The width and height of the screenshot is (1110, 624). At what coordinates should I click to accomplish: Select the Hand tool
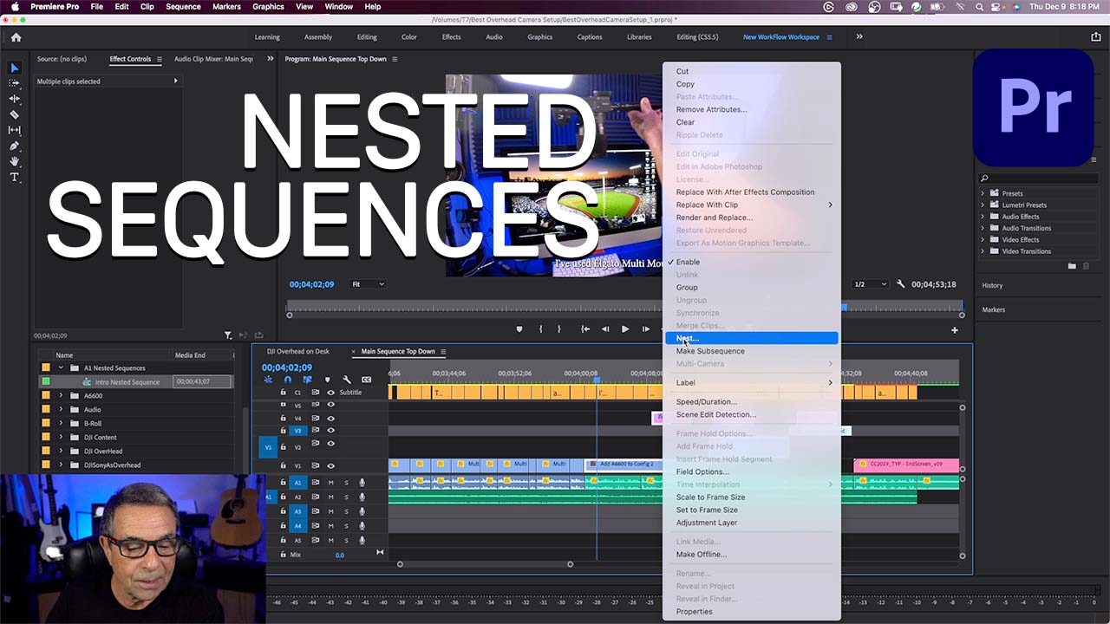point(14,161)
